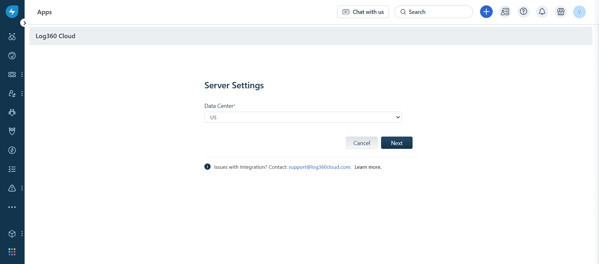Screen dimensions: 599x264
Task: Open the notifications bell icon
Action: pyautogui.click(x=542, y=12)
